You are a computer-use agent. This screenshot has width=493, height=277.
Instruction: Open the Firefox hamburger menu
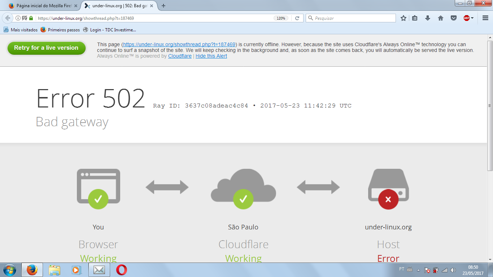[485, 18]
